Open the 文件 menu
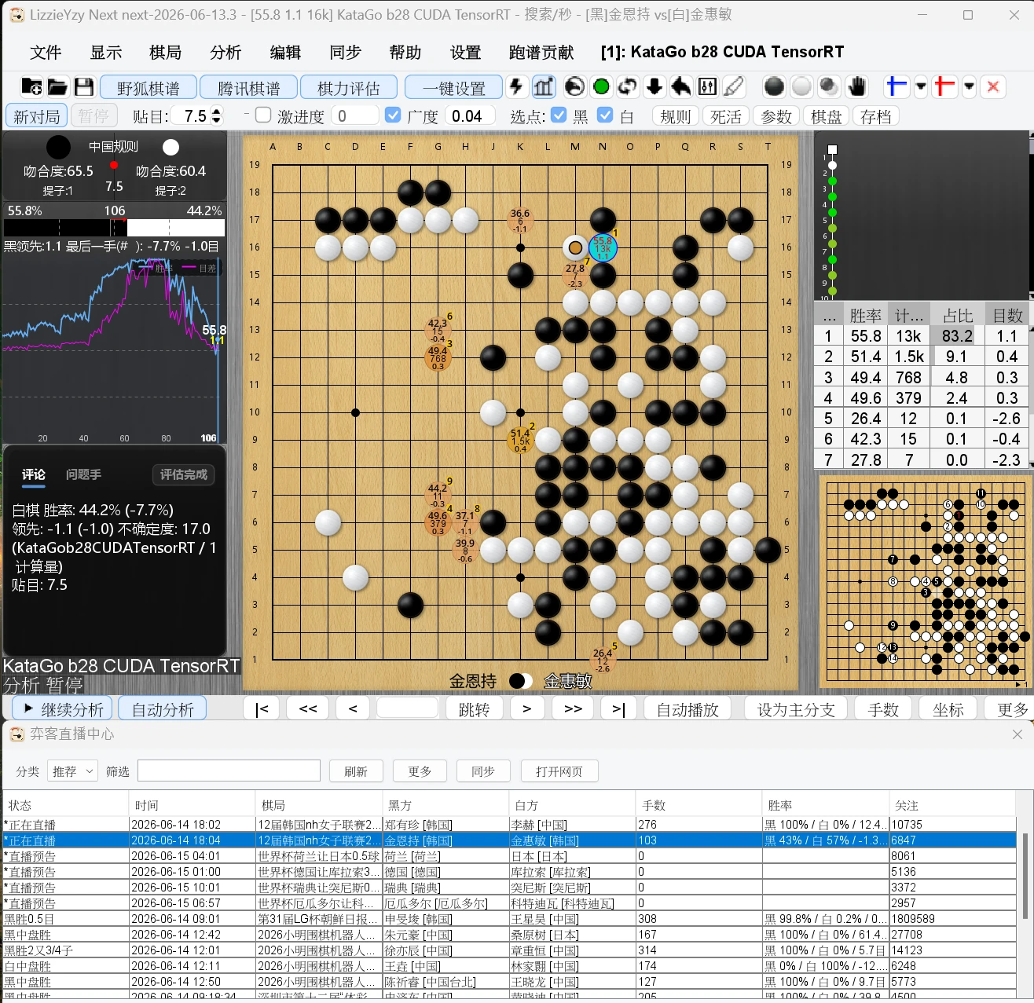Image resolution: width=1034 pixels, height=1003 pixels. coord(46,53)
